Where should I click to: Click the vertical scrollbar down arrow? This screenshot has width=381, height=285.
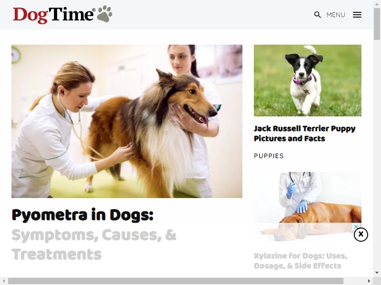coord(377,272)
